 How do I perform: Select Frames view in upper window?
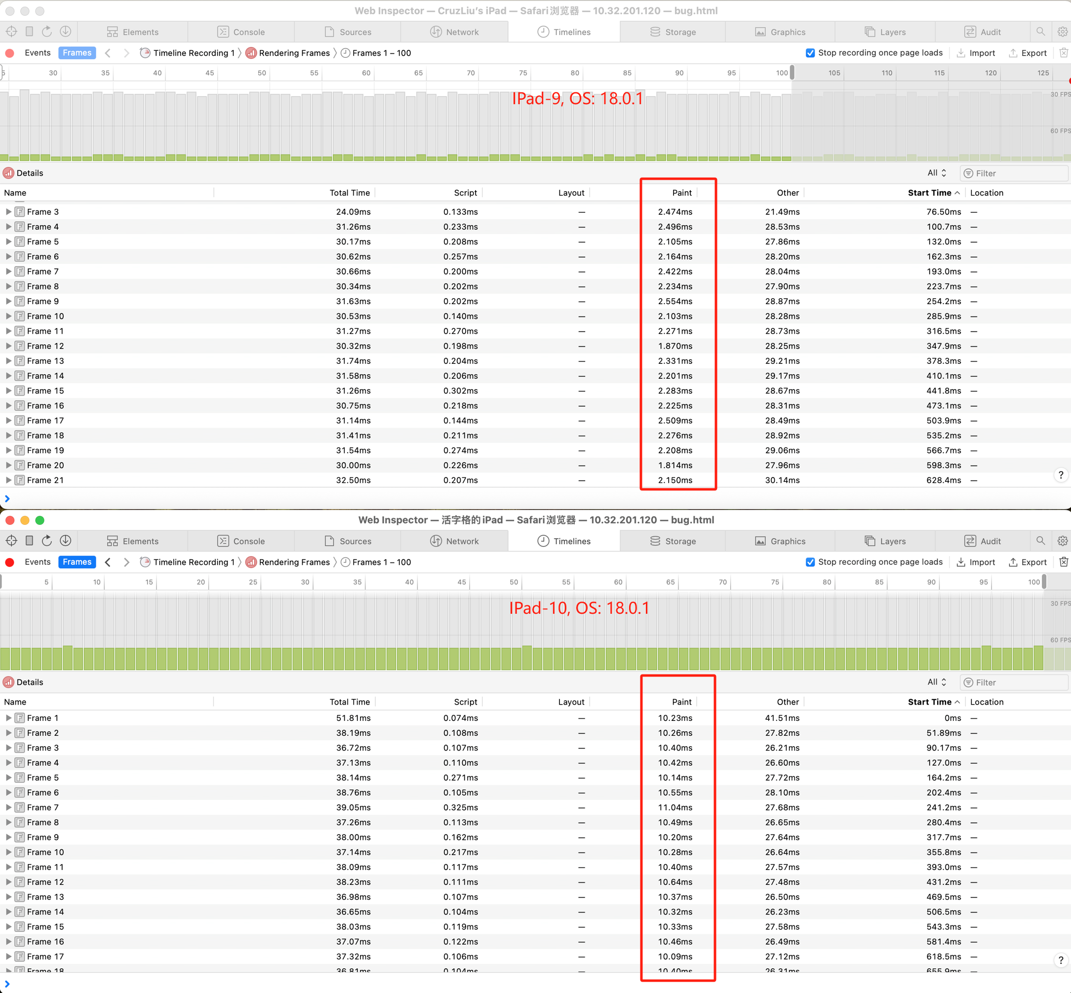point(77,53)
